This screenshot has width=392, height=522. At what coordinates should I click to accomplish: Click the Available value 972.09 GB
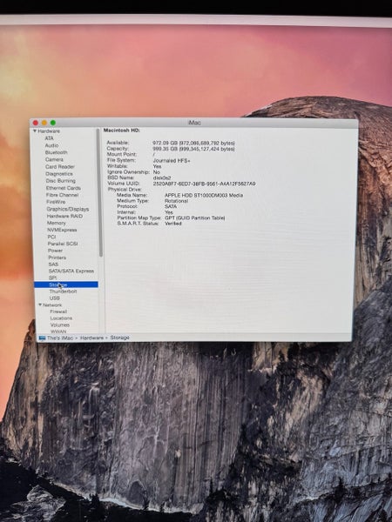(193, 144)
